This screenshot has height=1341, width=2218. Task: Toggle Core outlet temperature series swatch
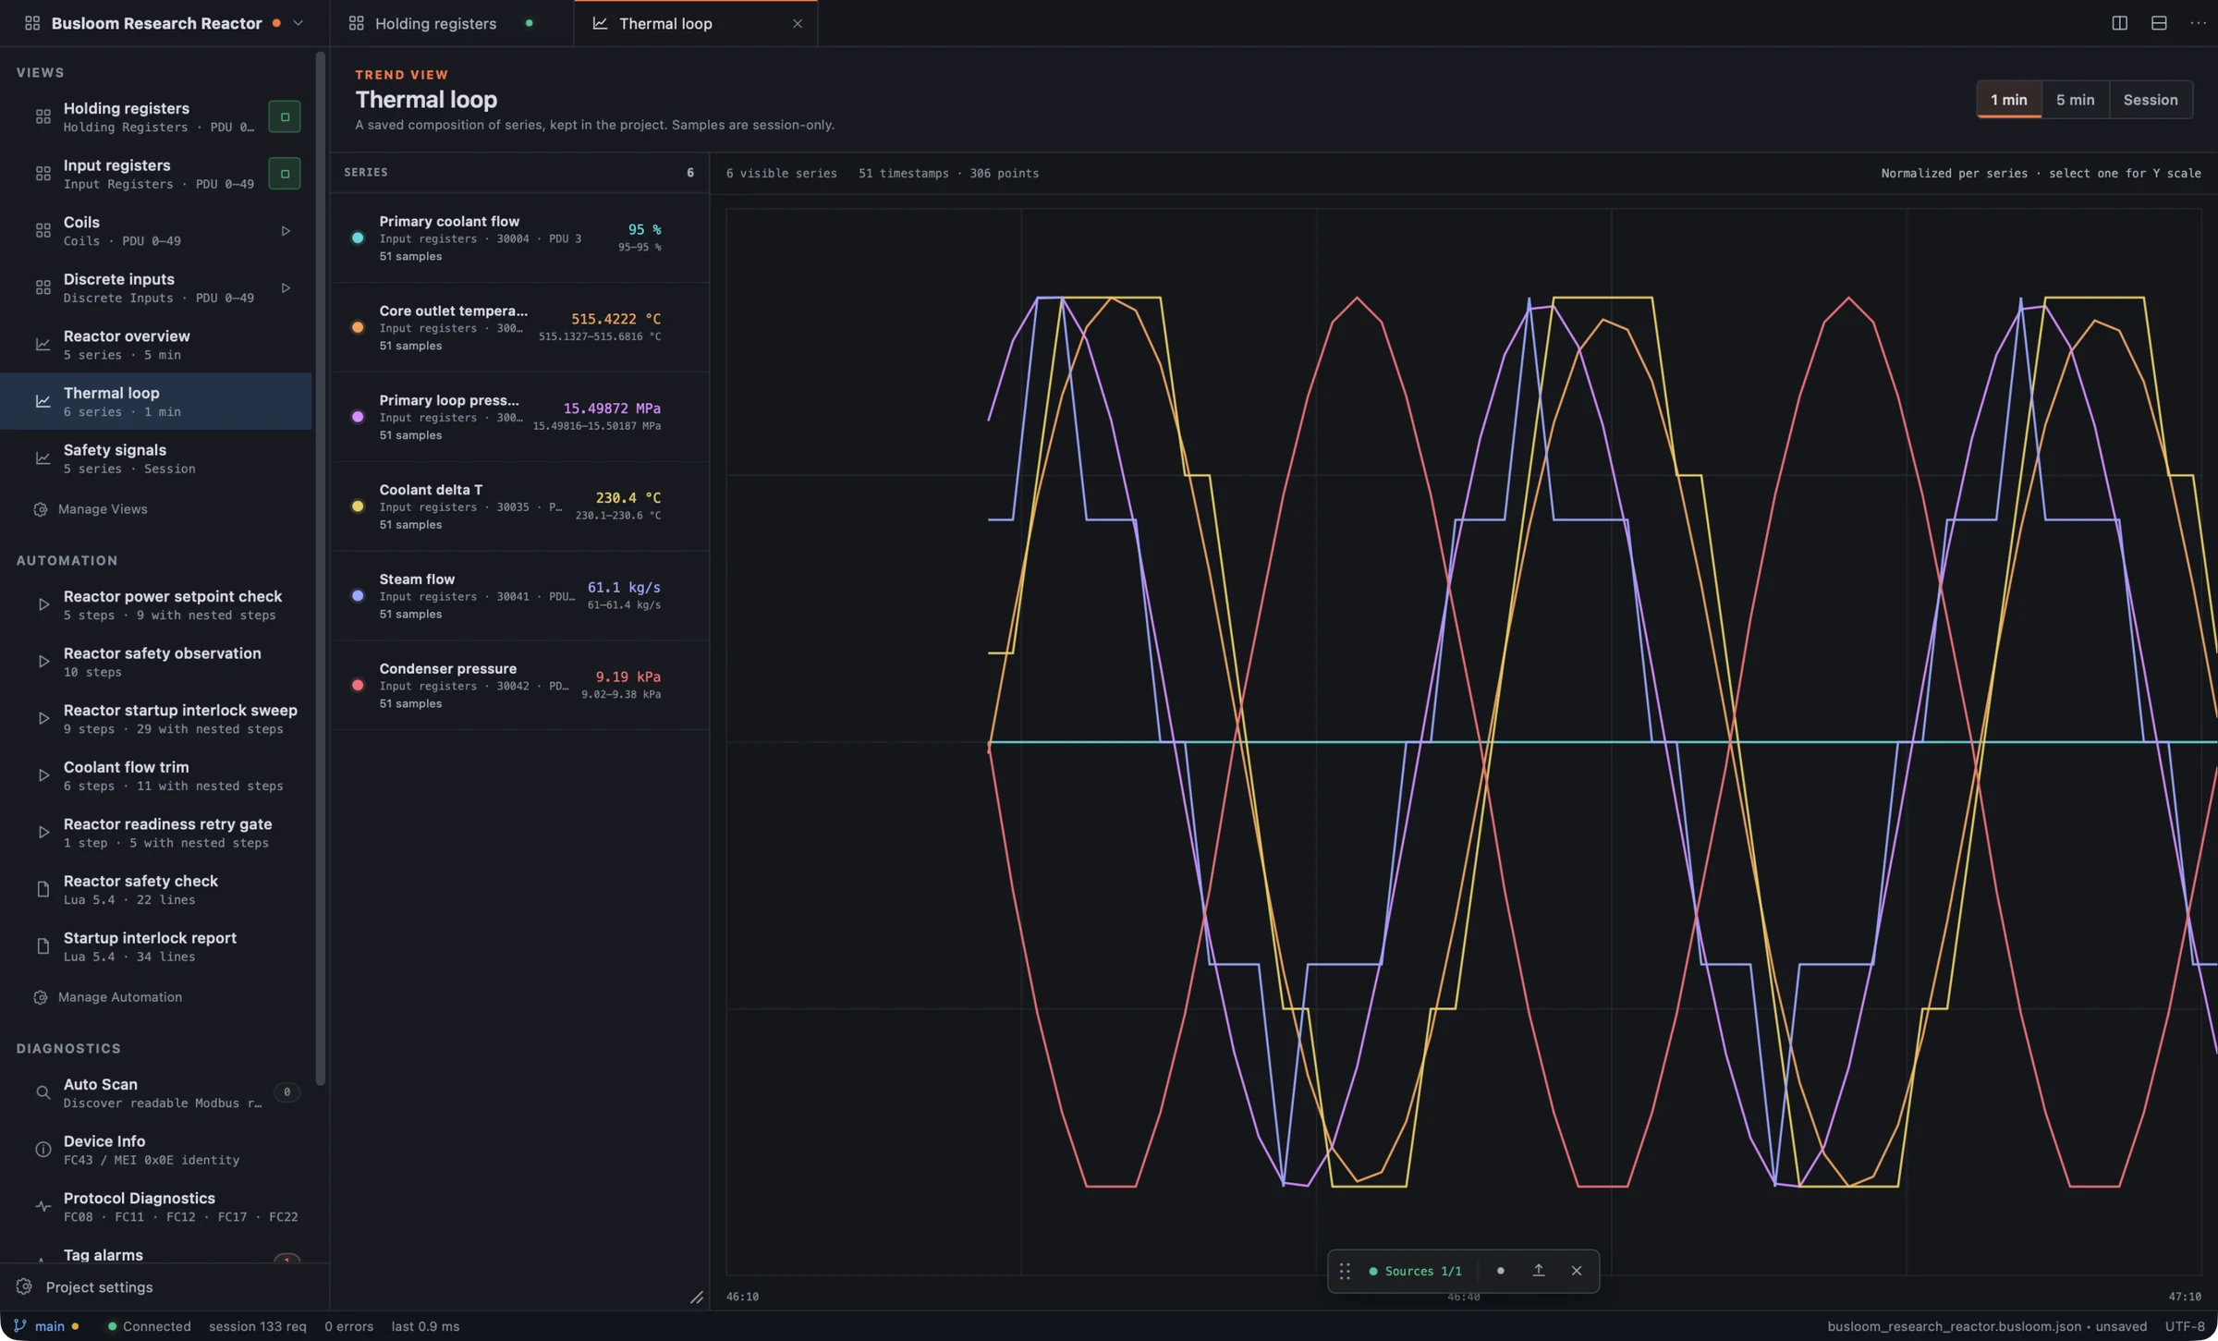(358, 327)
